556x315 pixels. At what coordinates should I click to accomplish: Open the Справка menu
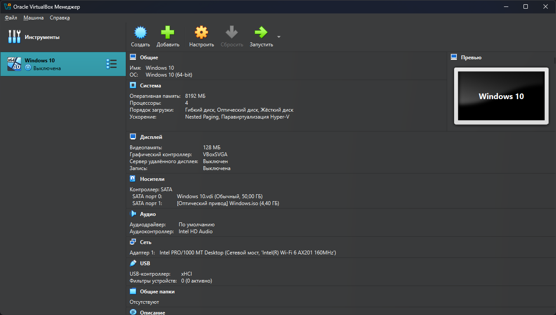(x=60, y=18)
